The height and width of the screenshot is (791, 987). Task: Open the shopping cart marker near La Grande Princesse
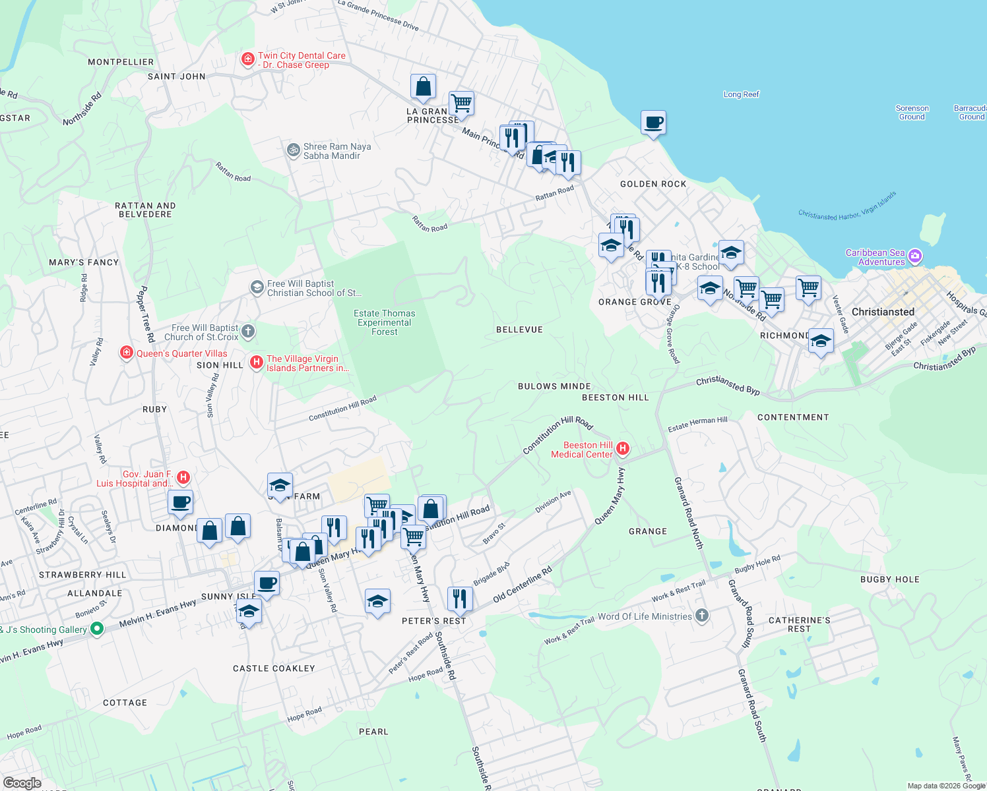point(461,103)
